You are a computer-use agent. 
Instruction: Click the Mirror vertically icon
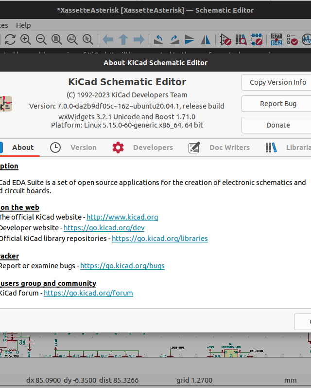click(190, 39)
